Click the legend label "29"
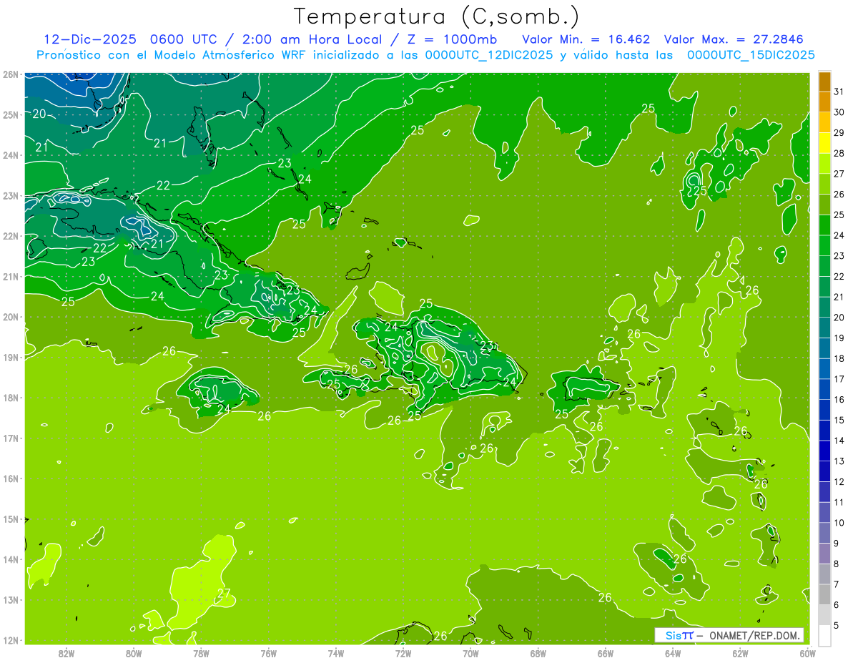Viewport: 858px width, 663px height. click(839, 132)
